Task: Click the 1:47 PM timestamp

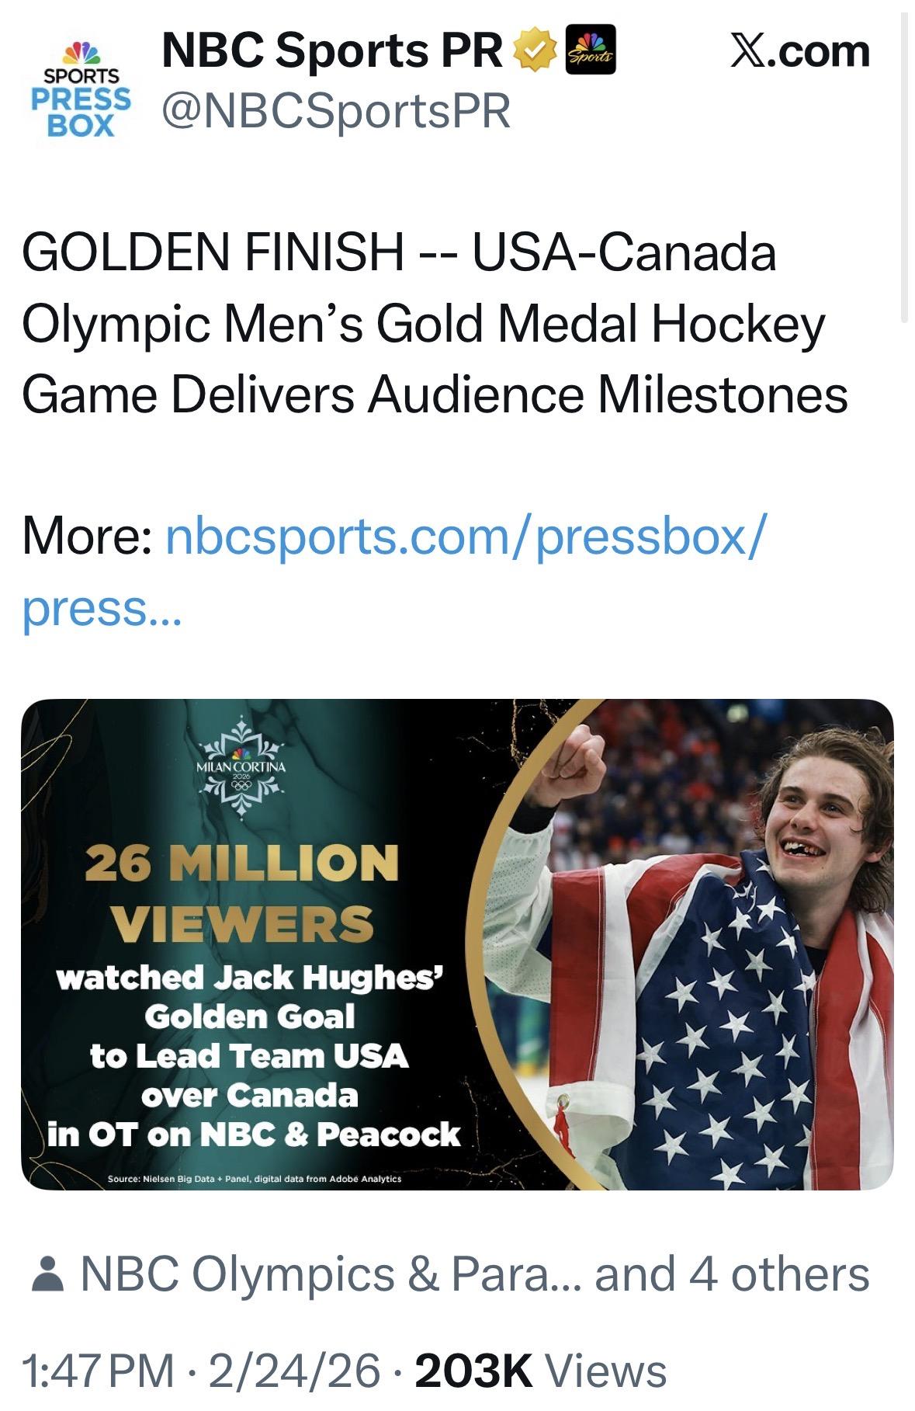Action: [99, 1371]
